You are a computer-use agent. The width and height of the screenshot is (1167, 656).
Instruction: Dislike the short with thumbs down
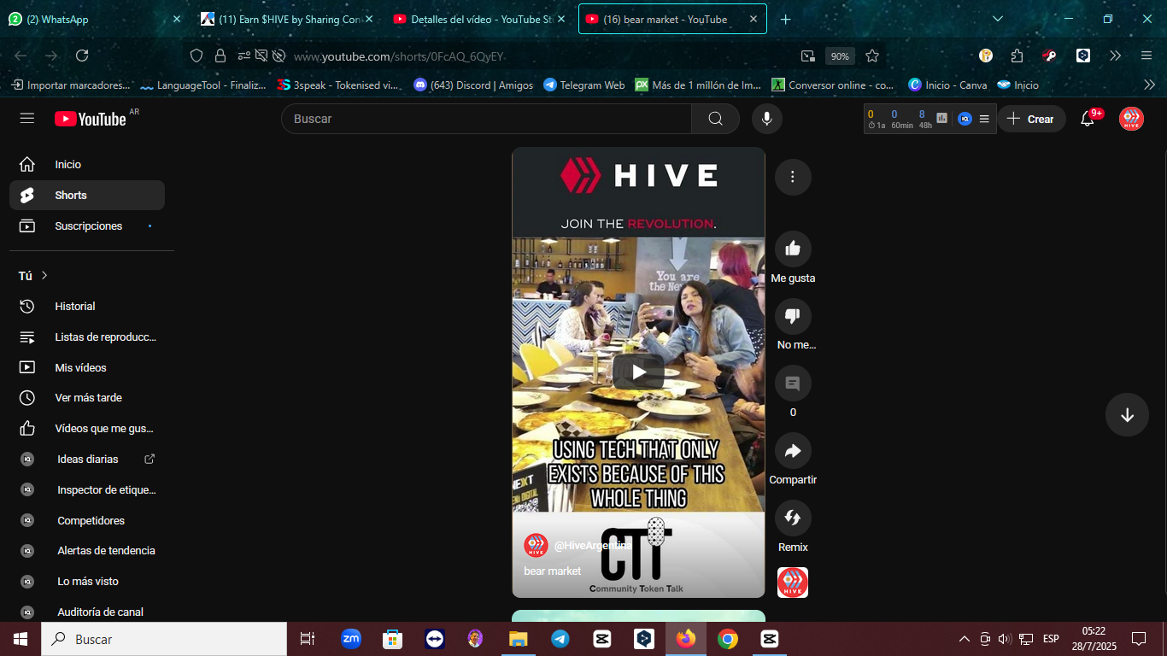click(x=793, y=316)
